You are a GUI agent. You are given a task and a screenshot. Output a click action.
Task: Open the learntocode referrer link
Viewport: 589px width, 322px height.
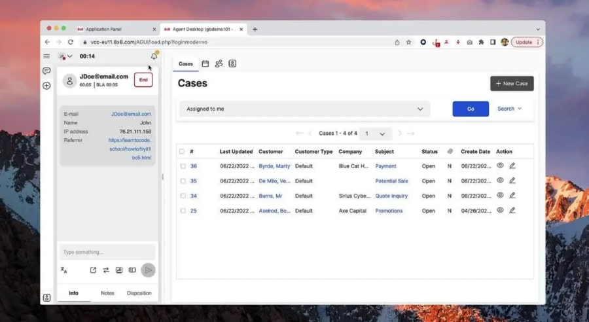click(x=130, y=149)
